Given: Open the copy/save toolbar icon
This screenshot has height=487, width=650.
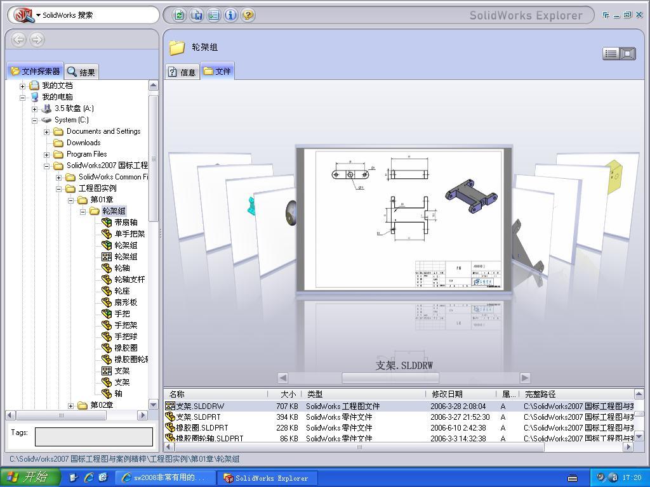Looking at the screenshot, I should click(196, 15).
